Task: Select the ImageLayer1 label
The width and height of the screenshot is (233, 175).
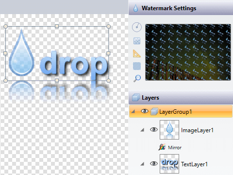Action: coord(197,130)
